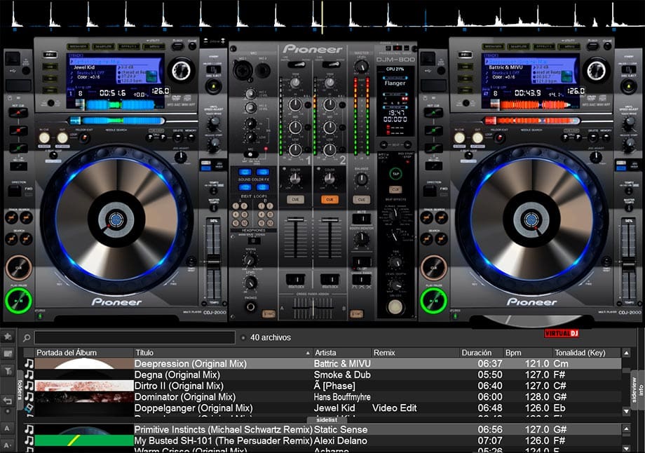
Task: Click the right deck jog wheel platter
Action: point(531,219)
